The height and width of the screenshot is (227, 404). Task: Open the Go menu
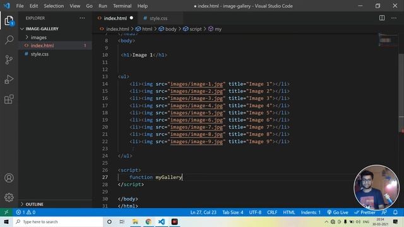[89, 6]
